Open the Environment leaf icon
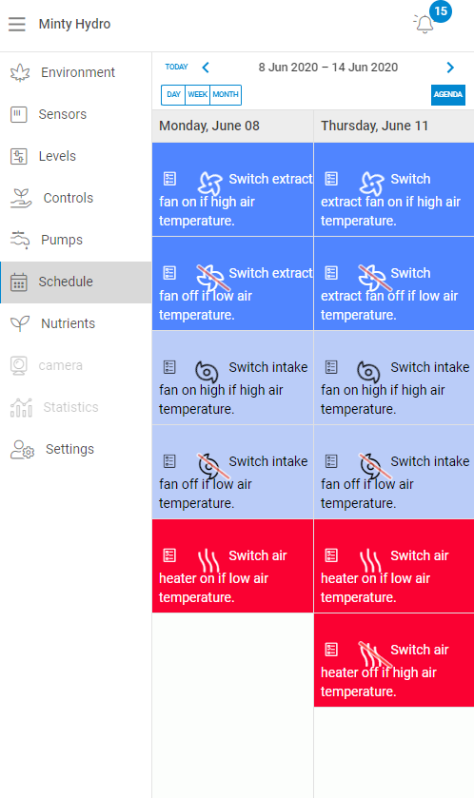Viewport: 474px width, 798px height. click(20, 73)
